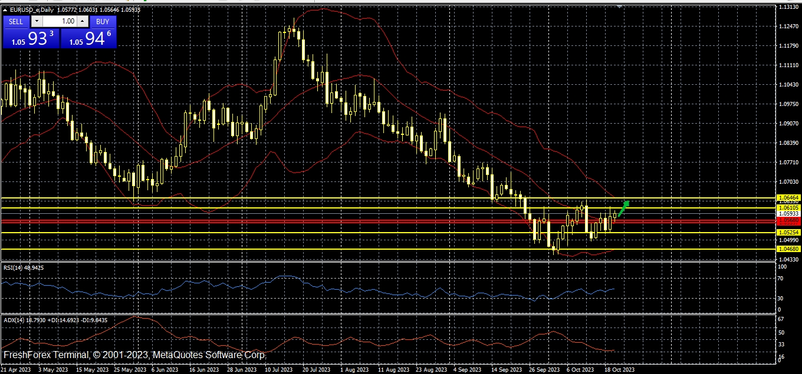This screenshot has width=802, height=374.
Task: Decrease trade volume with the down arrow
Action: point(37,21)
